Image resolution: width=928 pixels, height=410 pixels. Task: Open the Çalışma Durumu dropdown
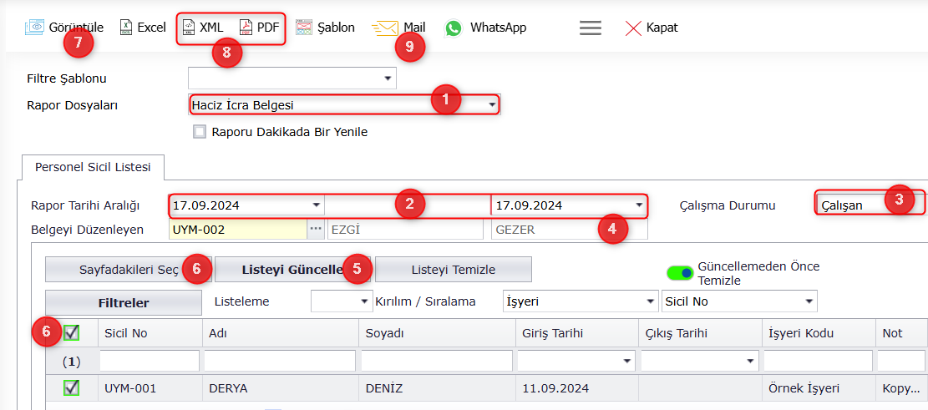click(x=871, y=205)
